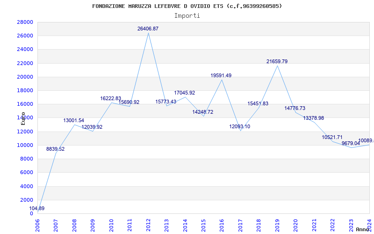The width and height of the screenshot is (374, 234).
Task: Click the 10000 y-axis tick label
Action: pos(25,145)
